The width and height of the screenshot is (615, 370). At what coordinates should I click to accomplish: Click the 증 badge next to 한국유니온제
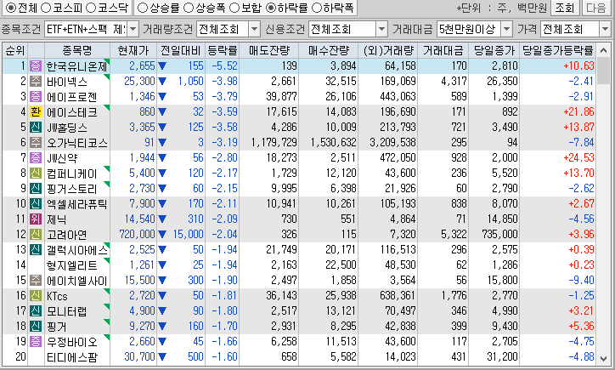click(36, 66)
